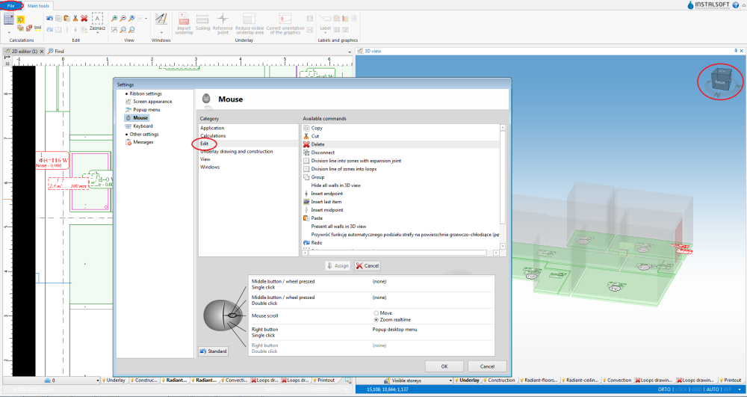This screenshot has width=747, height=397.
Task: Click OK in the Settings dialog
Action: click(x=444, y=366)
